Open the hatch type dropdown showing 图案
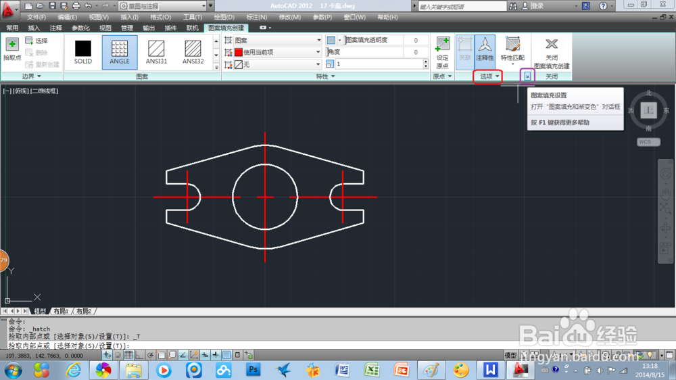 278,40
